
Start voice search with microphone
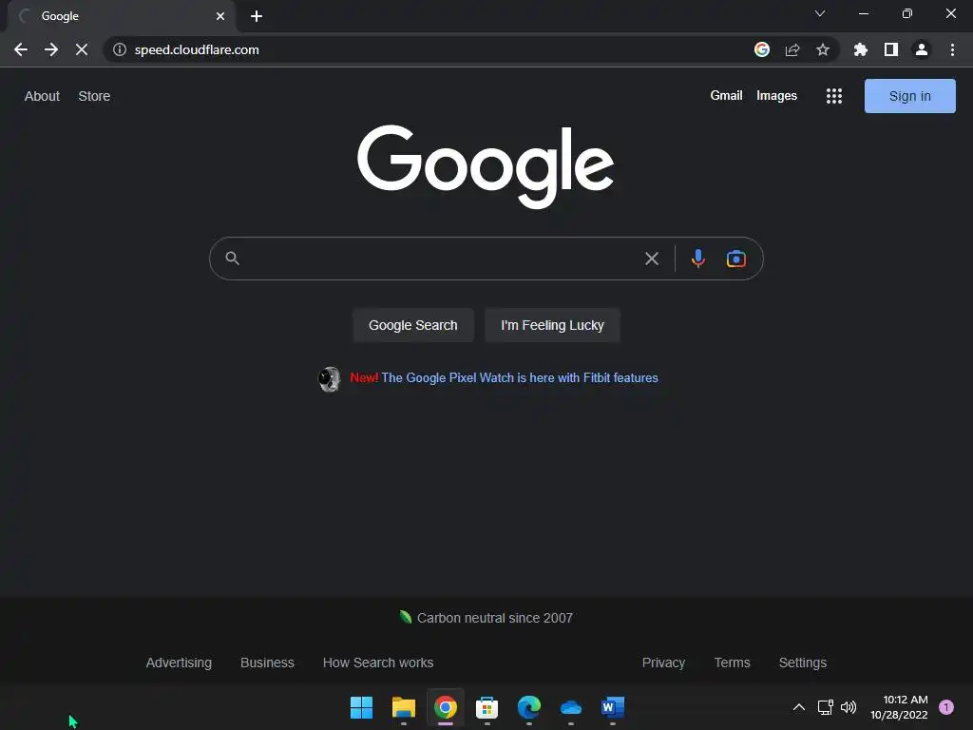tap(698, 259)
